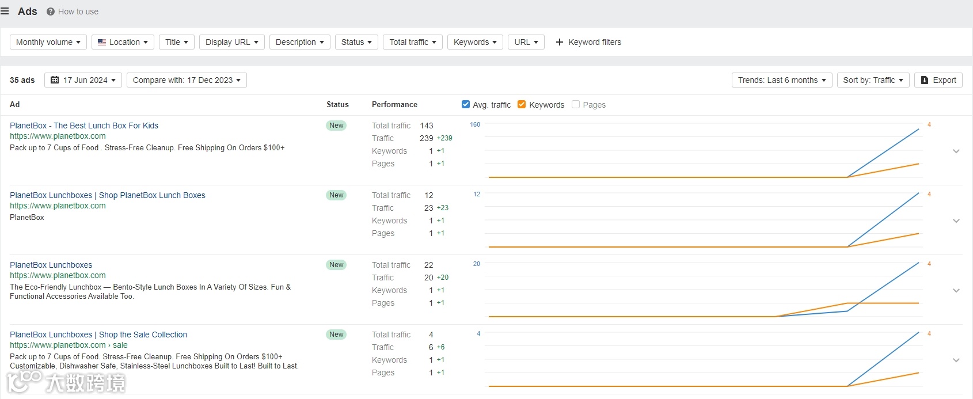This screenshot has height=399, width=973.
Task: Click Keyword filters button
Action: [588, 42]
